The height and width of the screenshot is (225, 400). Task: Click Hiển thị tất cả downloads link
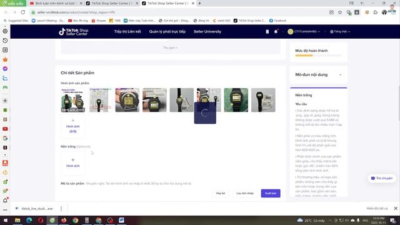(377, 208)
